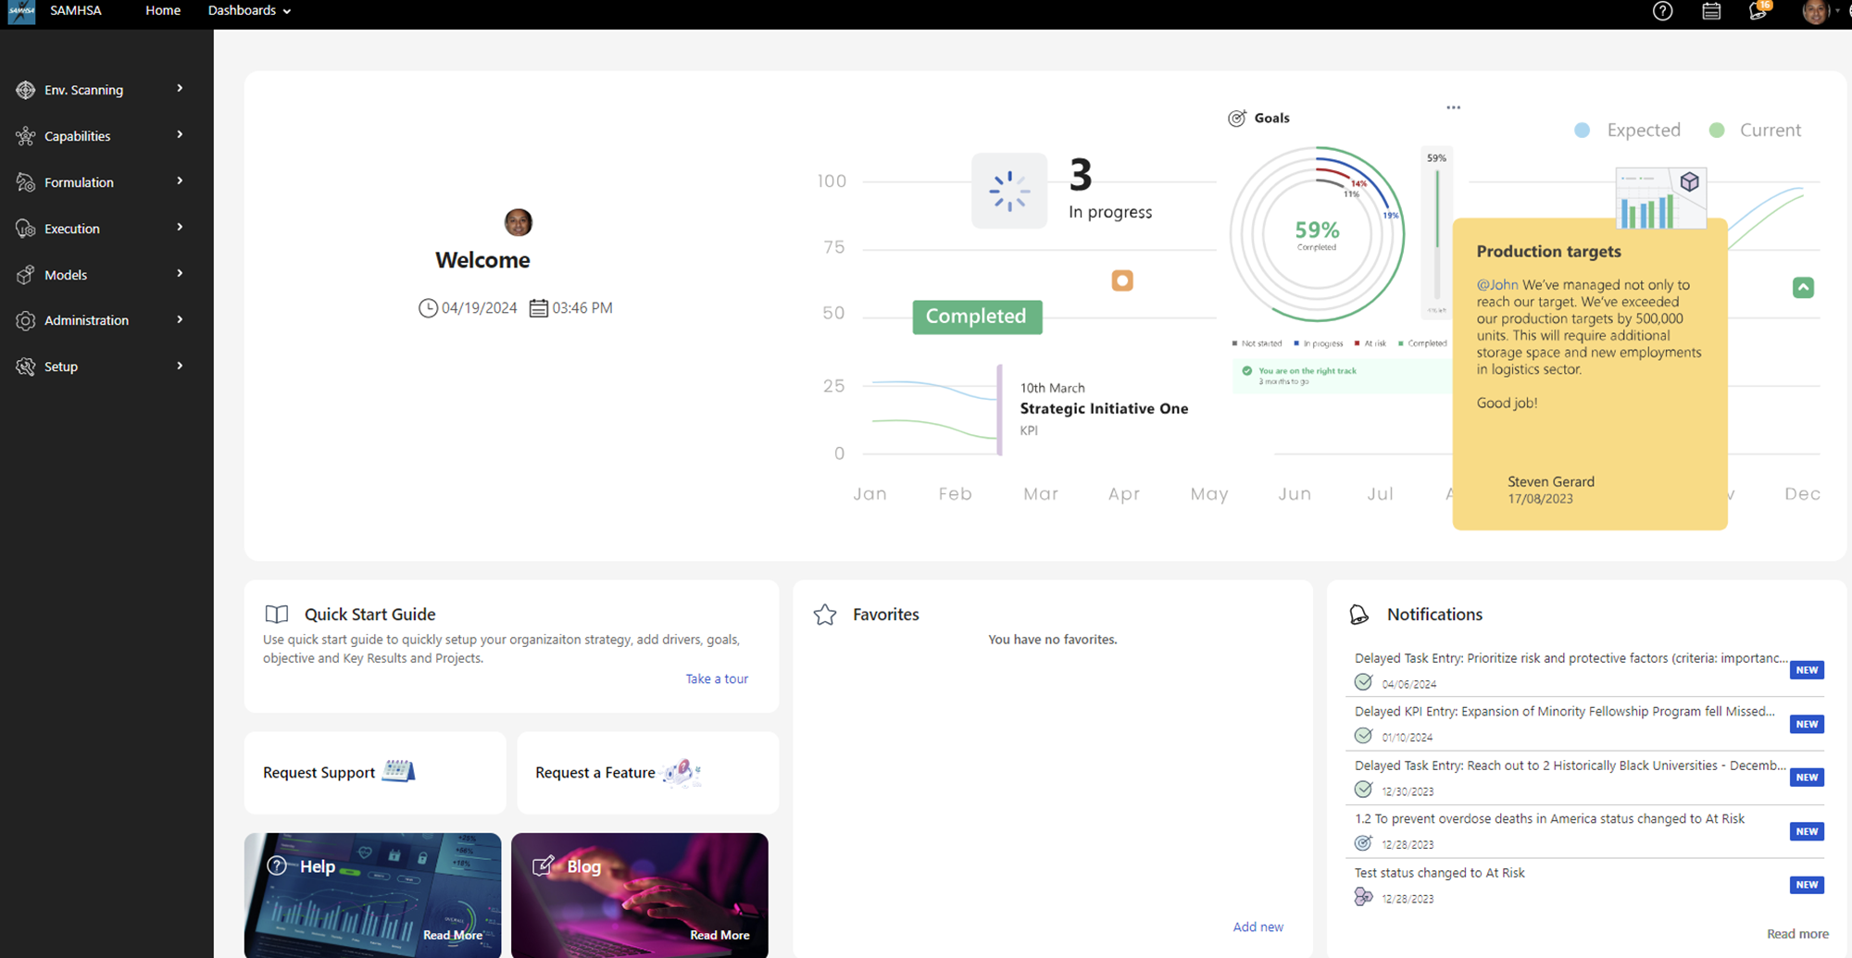Image resolution: width=1852 pixels, height=958 pixels.
Task: Open the user profile avatar dropdown
Action: [1816, 12]
